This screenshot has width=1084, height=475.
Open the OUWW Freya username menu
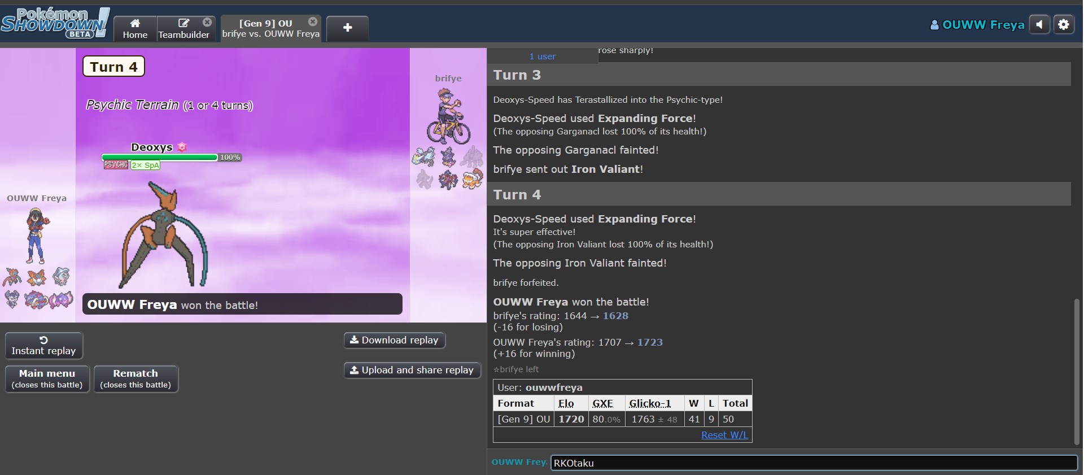tap(977, 25)
